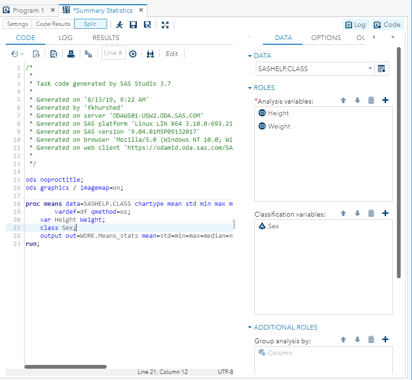
Task: Switch to Code/Results view mode
Action: point(53,24)
